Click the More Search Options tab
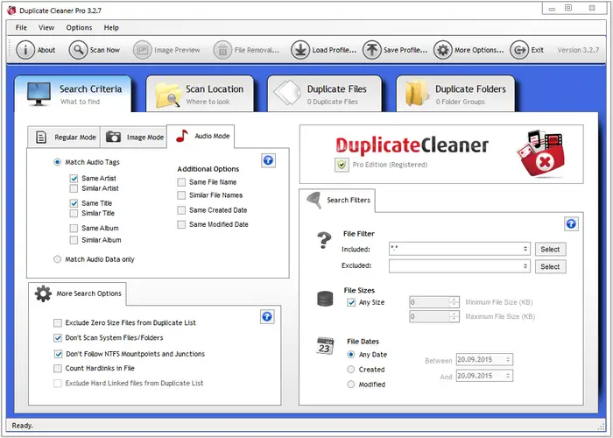 pos(77,293)
